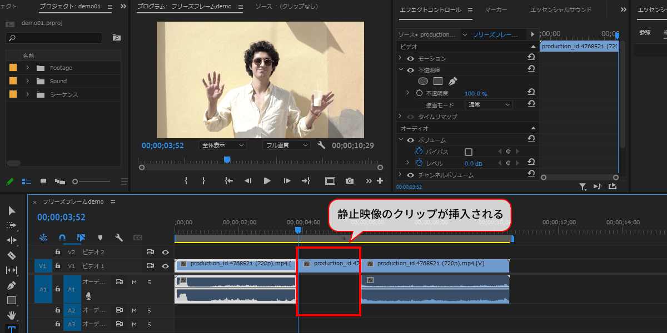The image size is (667, 333).
Task: Open timeline display settings wrench
Action: [119, 238]
